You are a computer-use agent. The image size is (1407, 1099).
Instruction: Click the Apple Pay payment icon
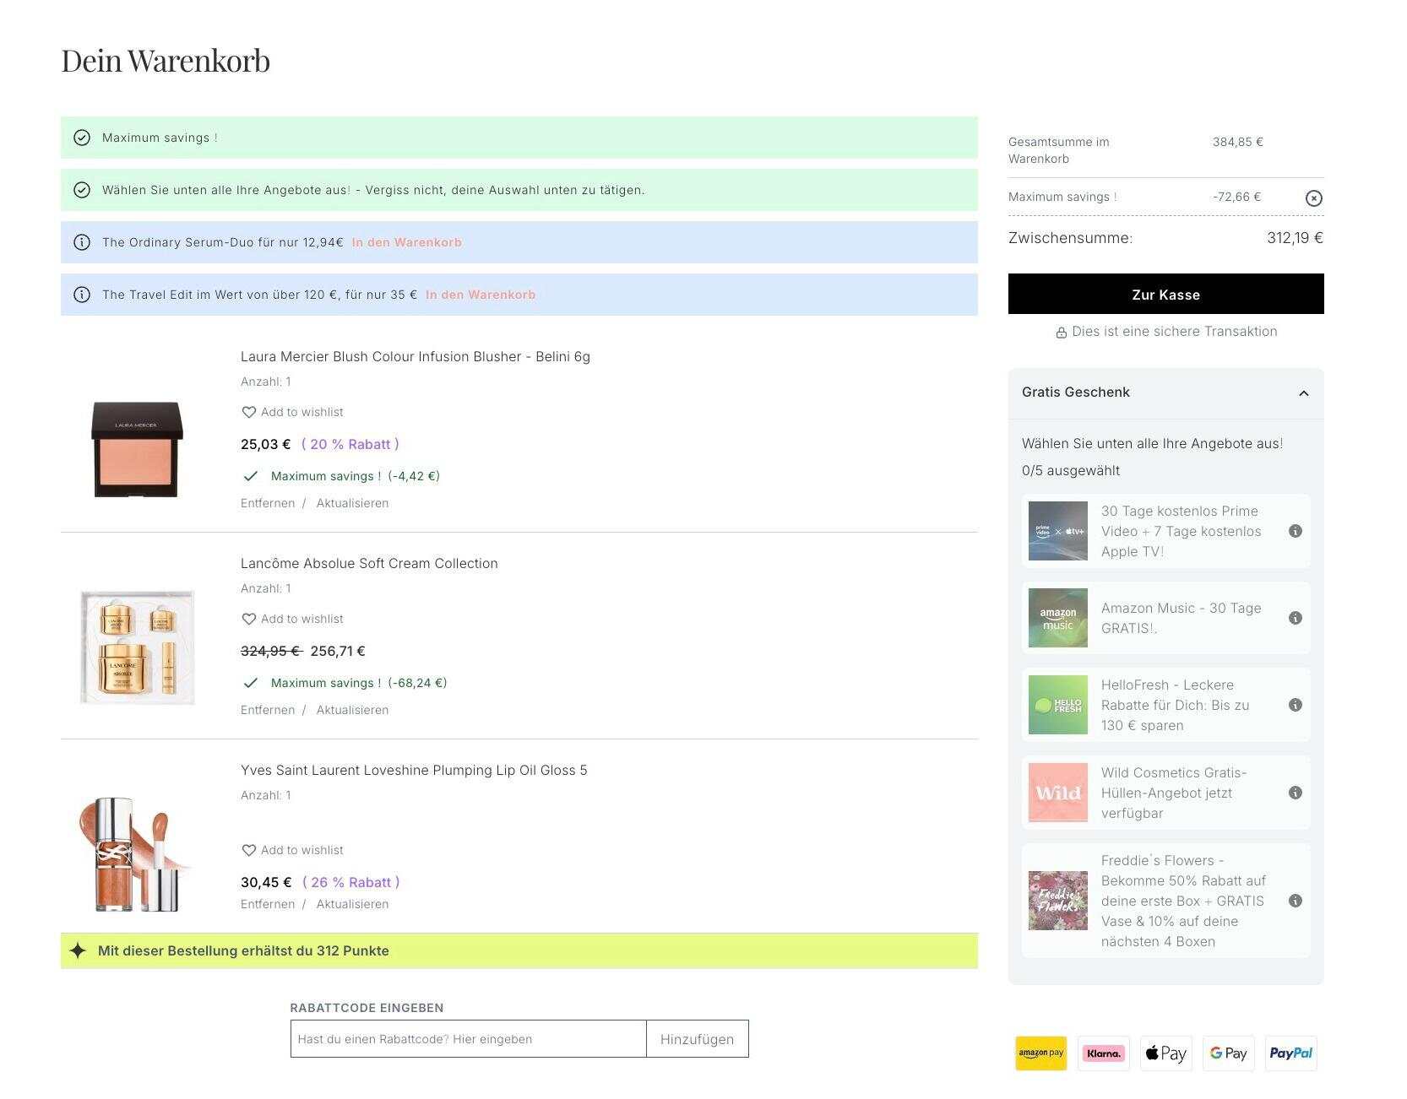(1165, 1053)
